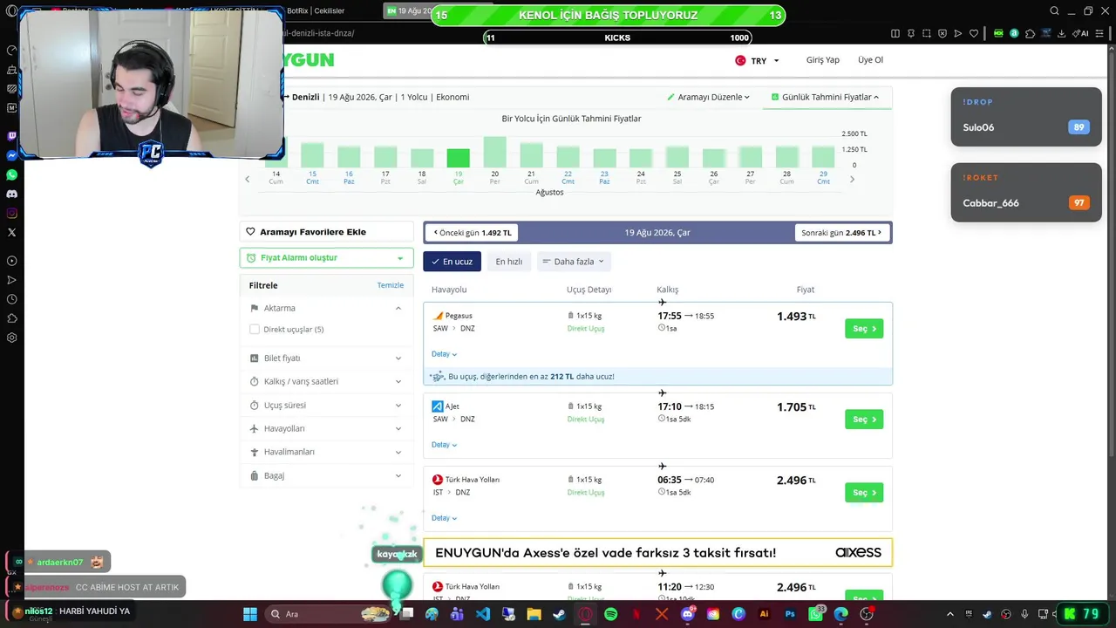Viewport: 1116px width, 628px height.
Task: Open BotRix | Cekilisler browser tab
Action: click(x=316, y=10)
